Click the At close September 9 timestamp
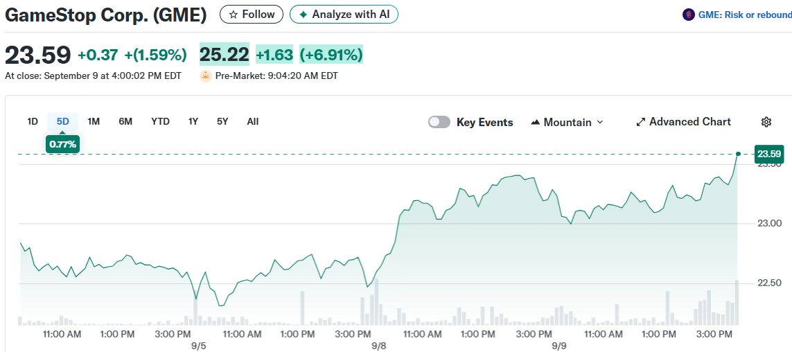792x352 pixels. click(93, 76)
